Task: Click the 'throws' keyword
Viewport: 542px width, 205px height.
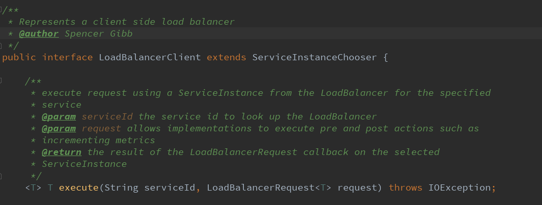Action: [406, 188]
